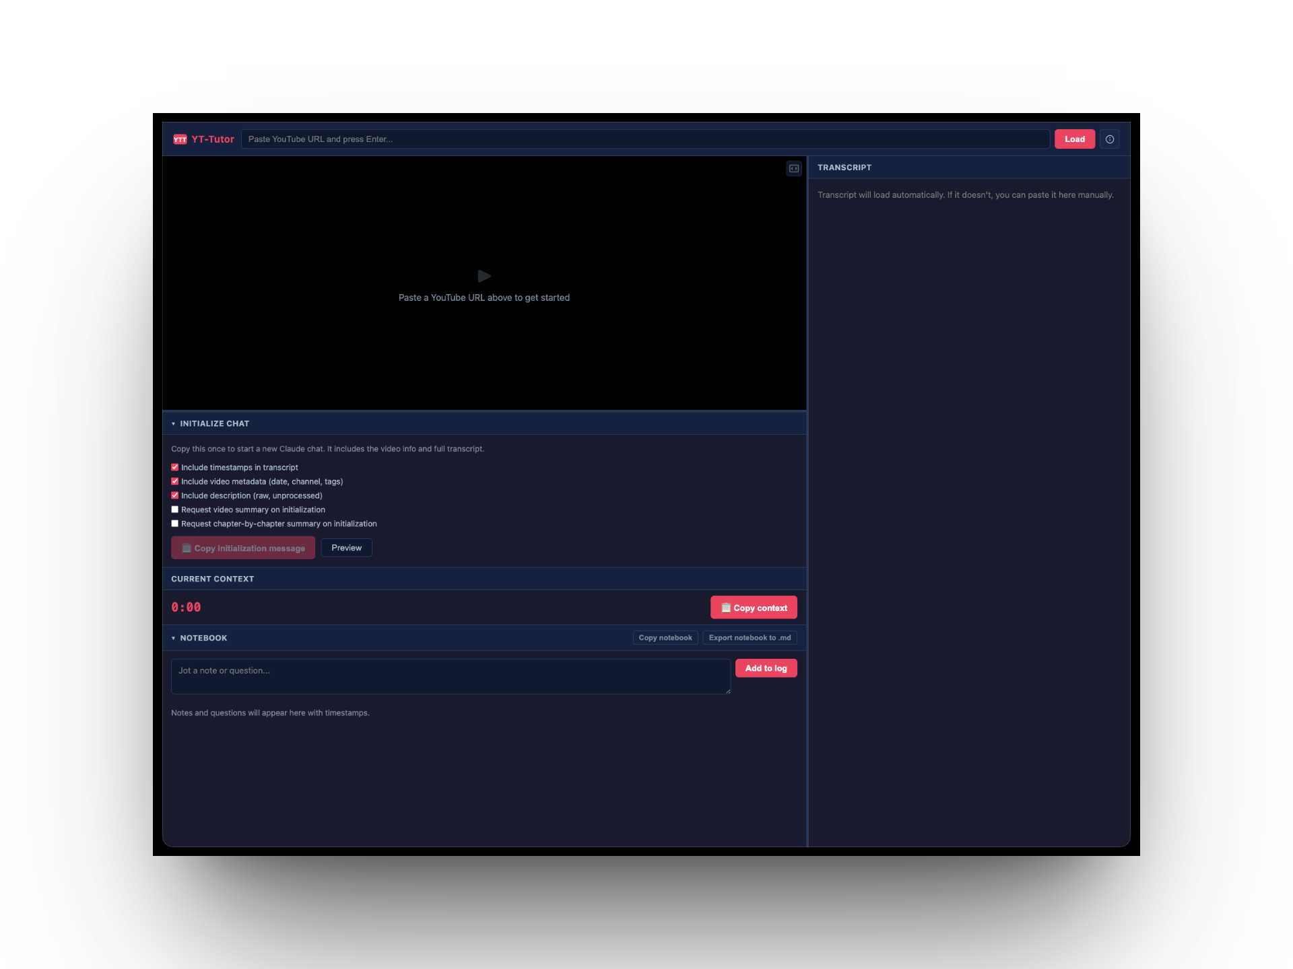This screenshot has width=1293, height=969.
Task: Click the YT-Tutor logo icon
Action: pyautogui.click(x=180, y=139)
